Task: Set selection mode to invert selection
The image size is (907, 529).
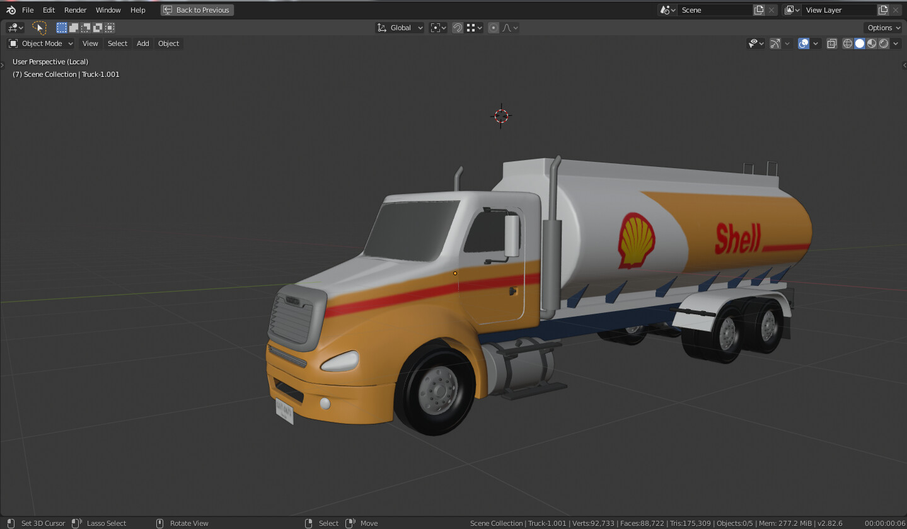Action: click(x=98, y=28)
